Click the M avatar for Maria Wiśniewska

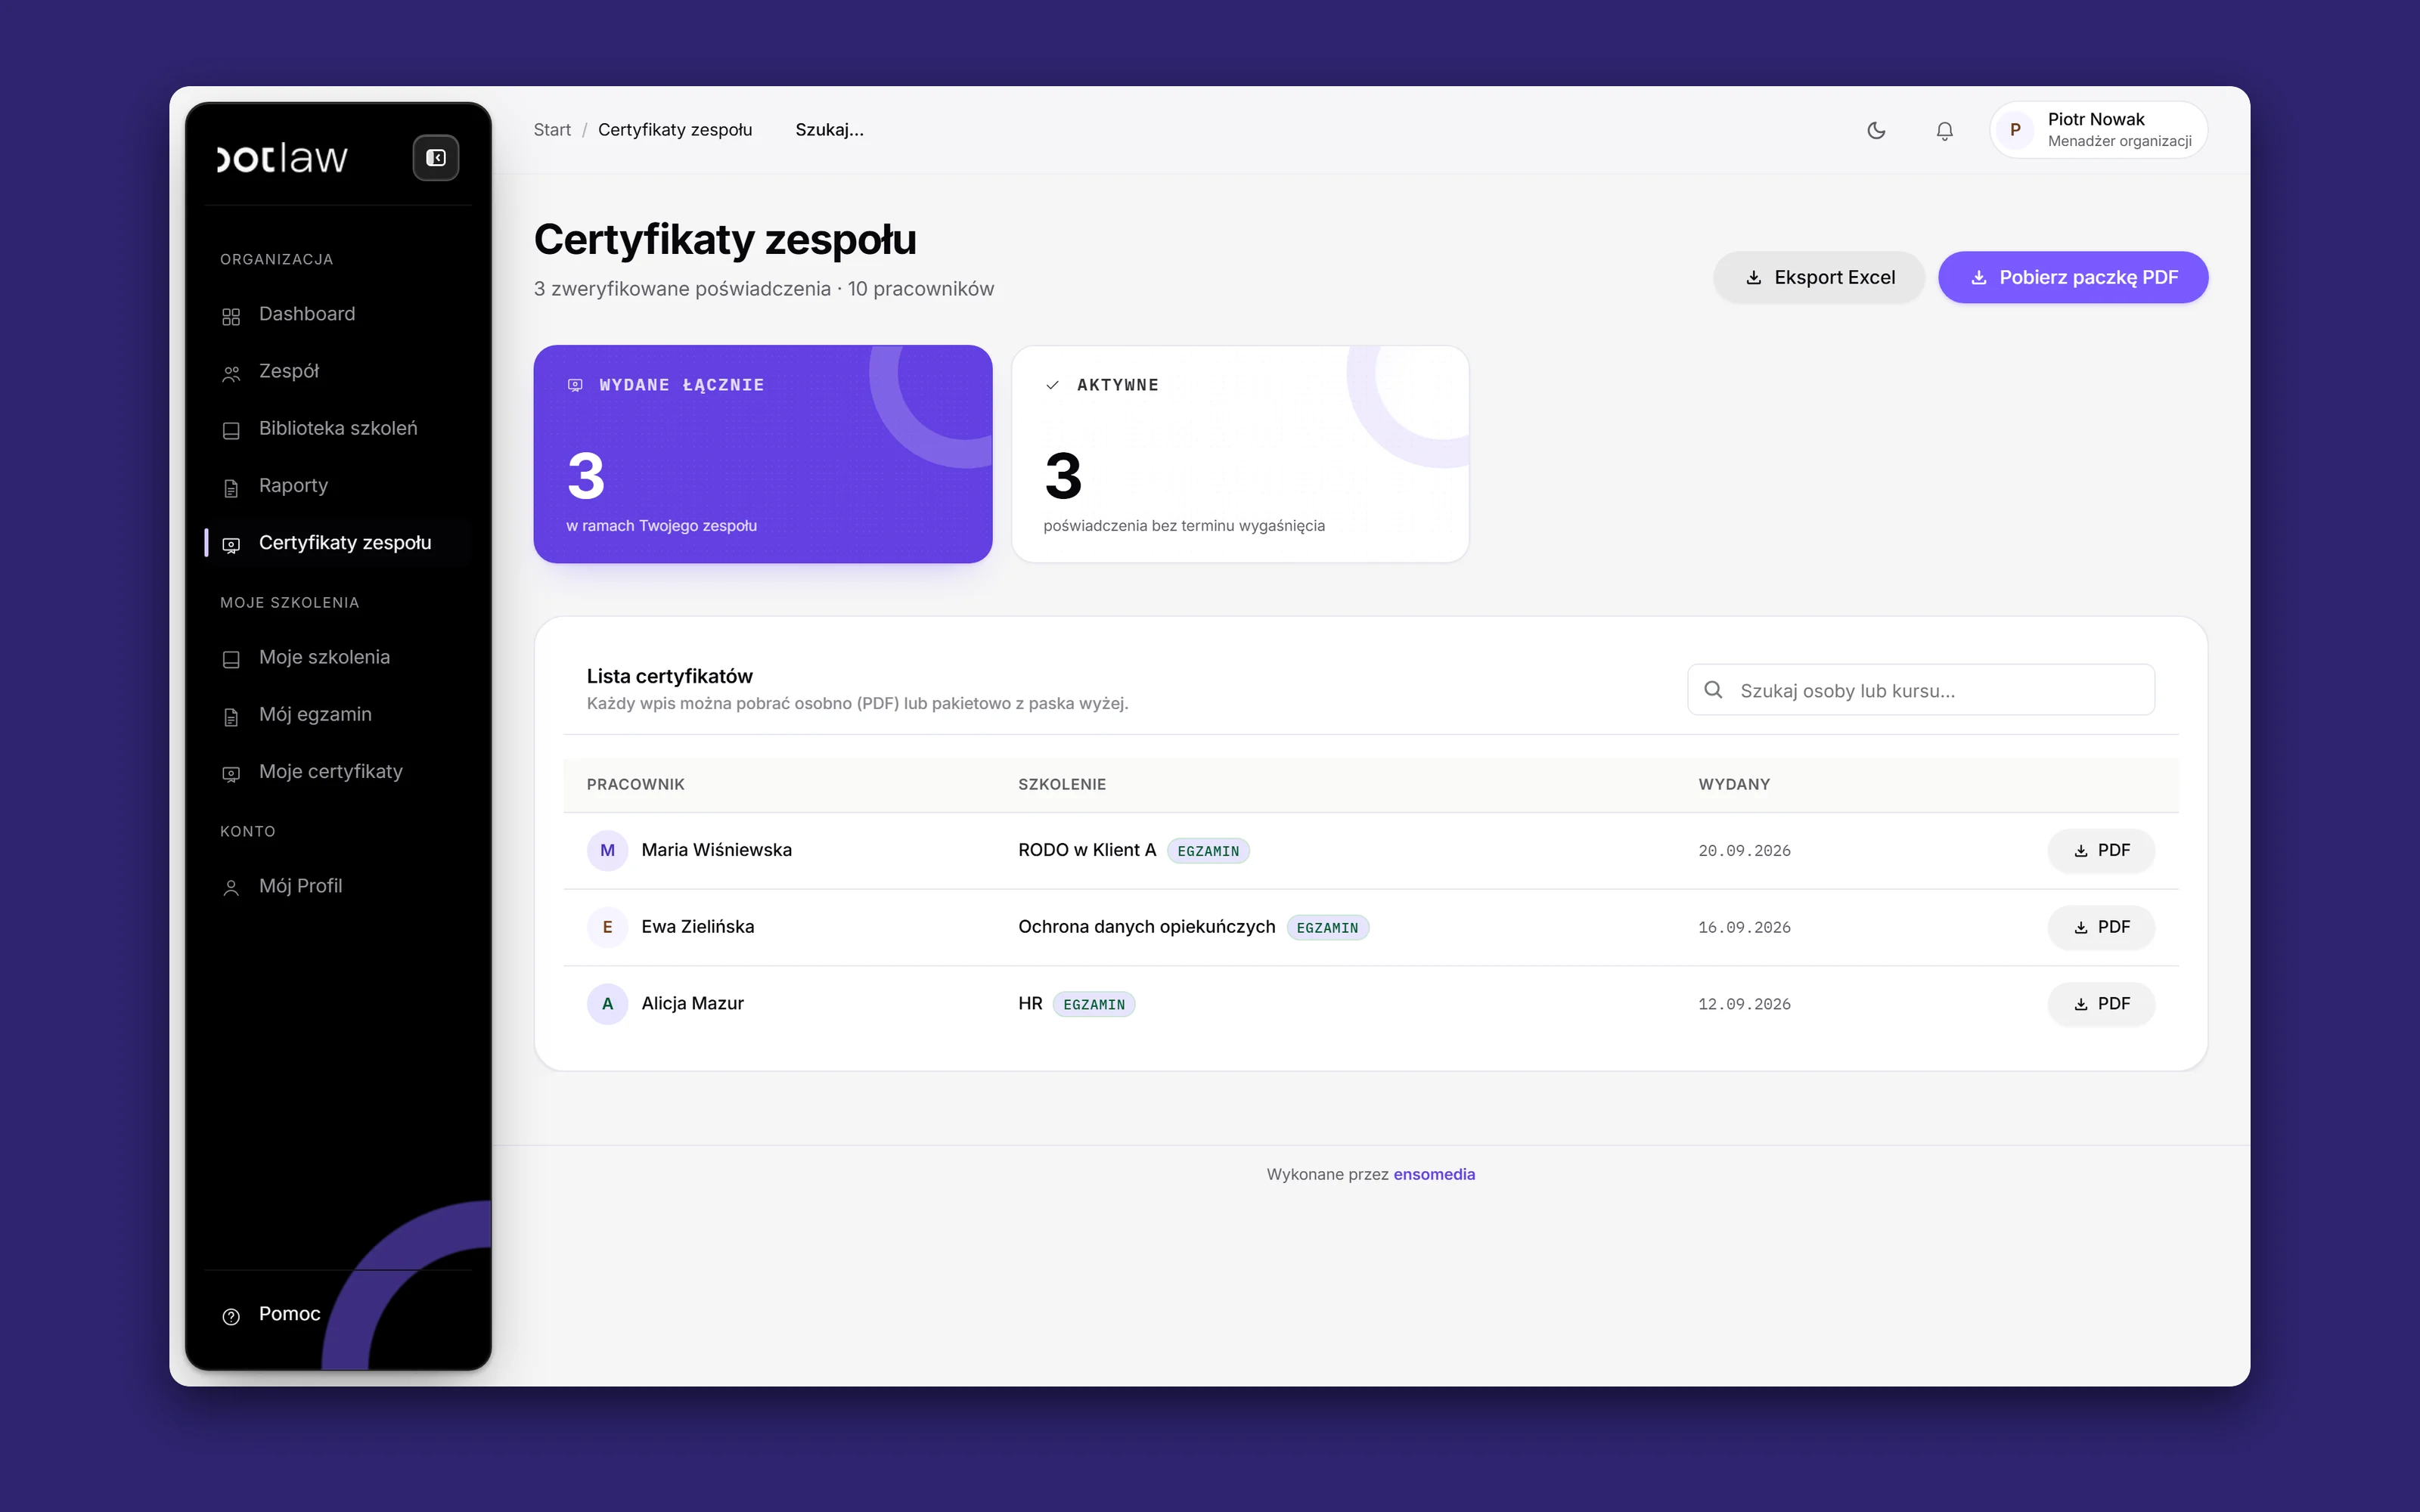(x=607, y=850)
